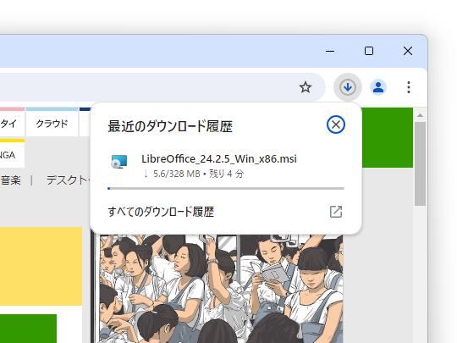Click the LibreOffice installer file icon
457x343 pixels.
tap(119, 162)
